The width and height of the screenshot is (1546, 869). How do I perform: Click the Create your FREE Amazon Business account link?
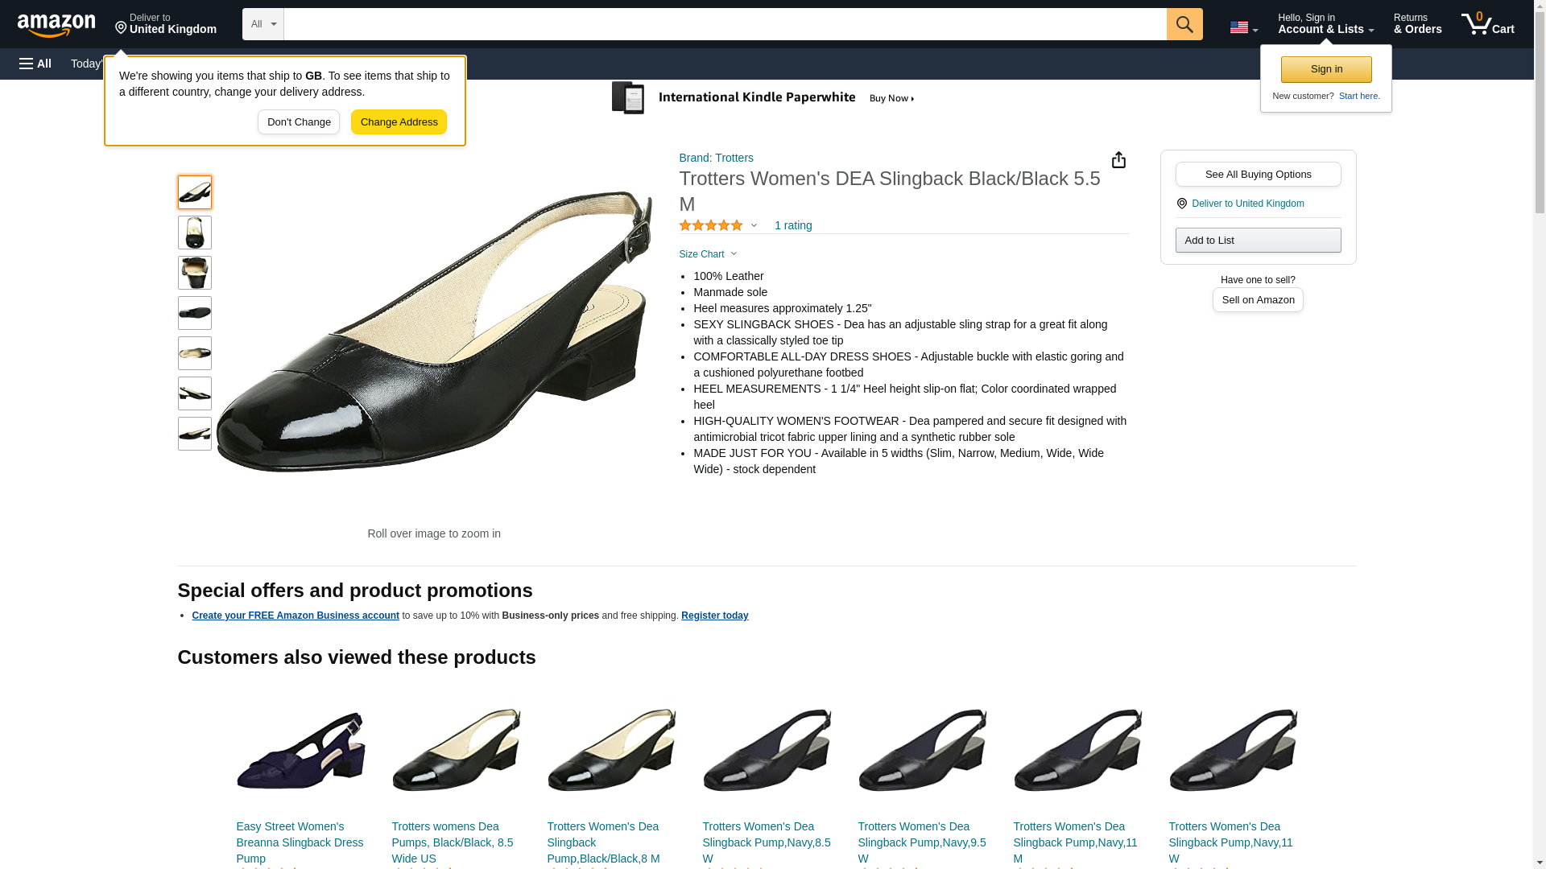pyautogui.click(x=296, y=616)
